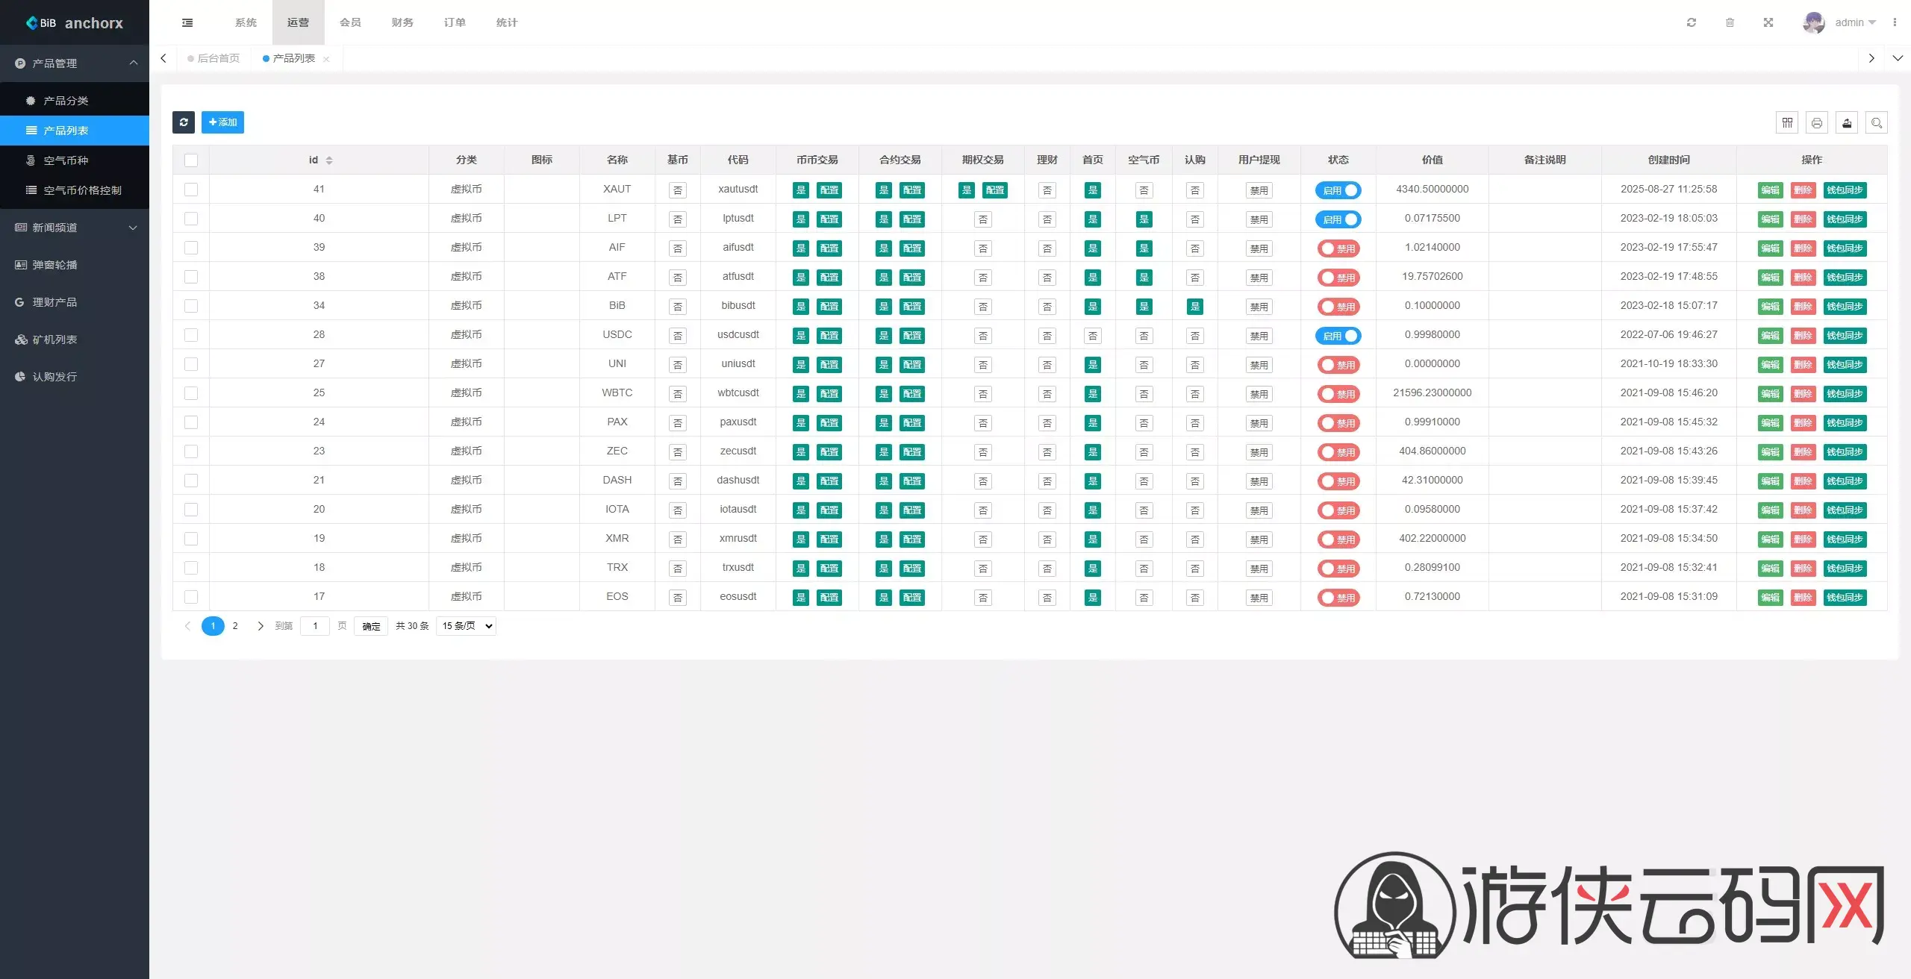This screenshot has width=1911, height=979.
Task: Click the refresh icon in top header
Action: [1692, 22]
